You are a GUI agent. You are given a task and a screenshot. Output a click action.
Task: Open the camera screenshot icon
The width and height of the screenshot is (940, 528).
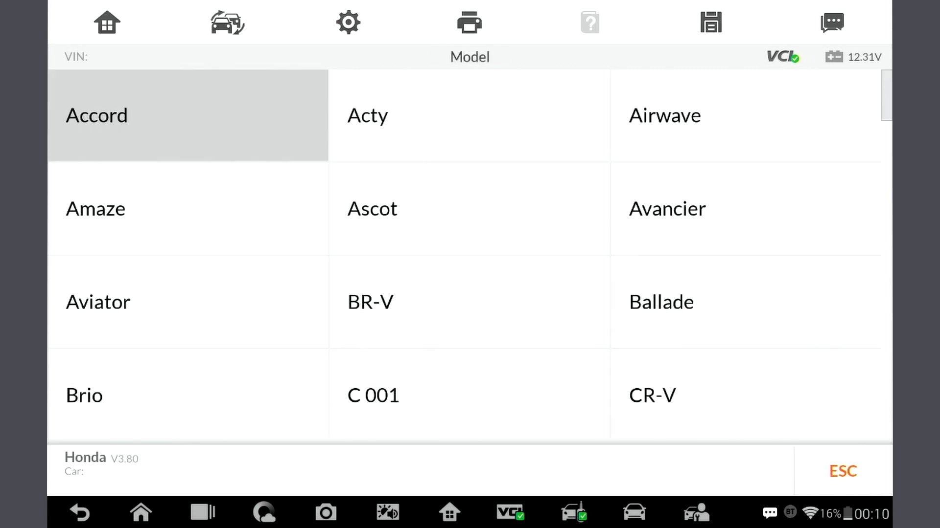tap(326, 512)
